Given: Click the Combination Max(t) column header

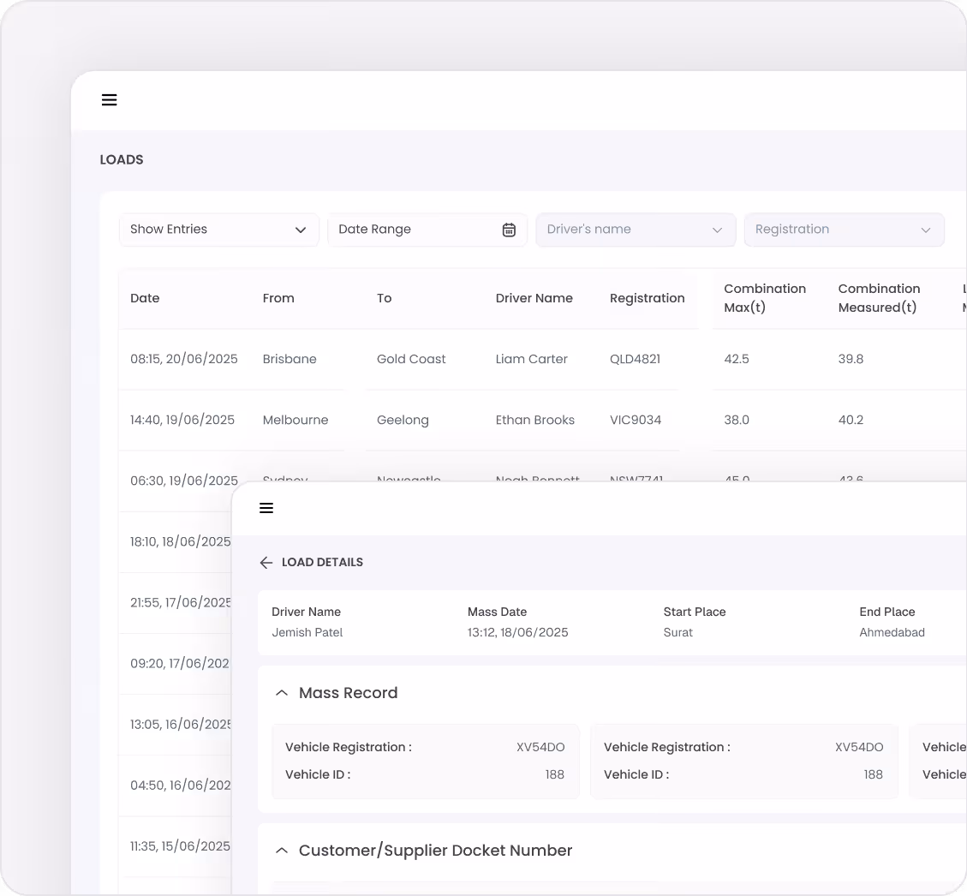Looking at the screenshot, I should [765, 298].
